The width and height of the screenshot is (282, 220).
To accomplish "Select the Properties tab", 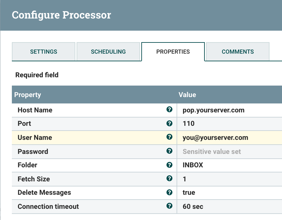I will click(x=173, y=52).
